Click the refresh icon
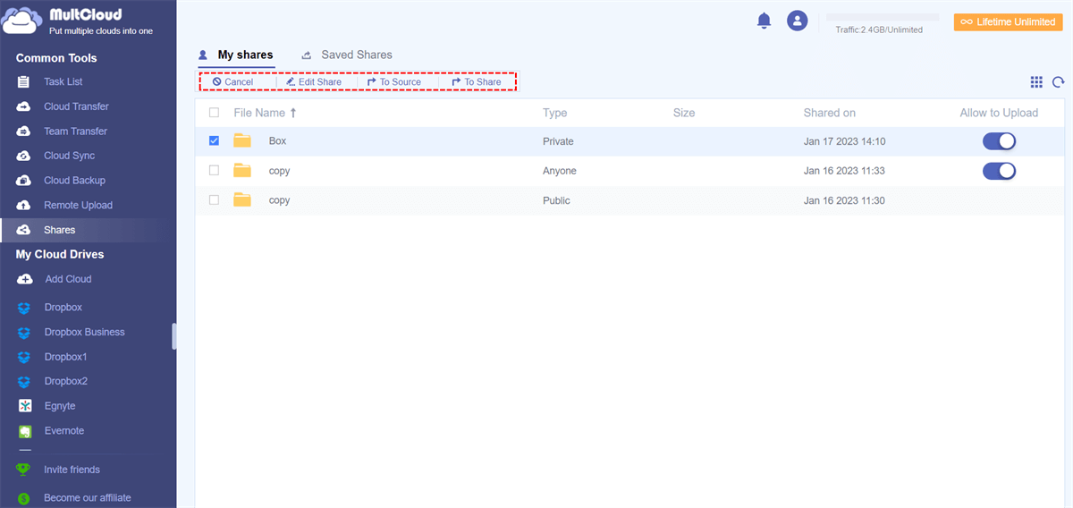The width and height of the screenshot is (1073, 508). point(1058,82)
